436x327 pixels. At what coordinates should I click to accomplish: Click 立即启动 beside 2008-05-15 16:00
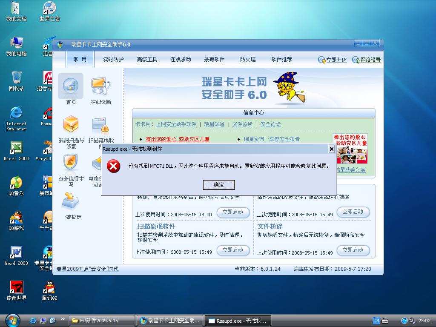pyautogui.click(x=233, y=212)
